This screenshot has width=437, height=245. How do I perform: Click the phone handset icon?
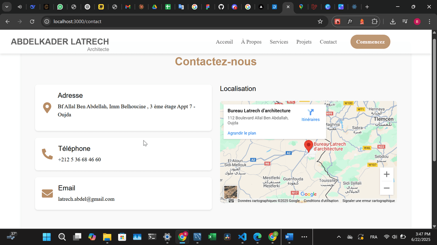[x=47, y=154]
